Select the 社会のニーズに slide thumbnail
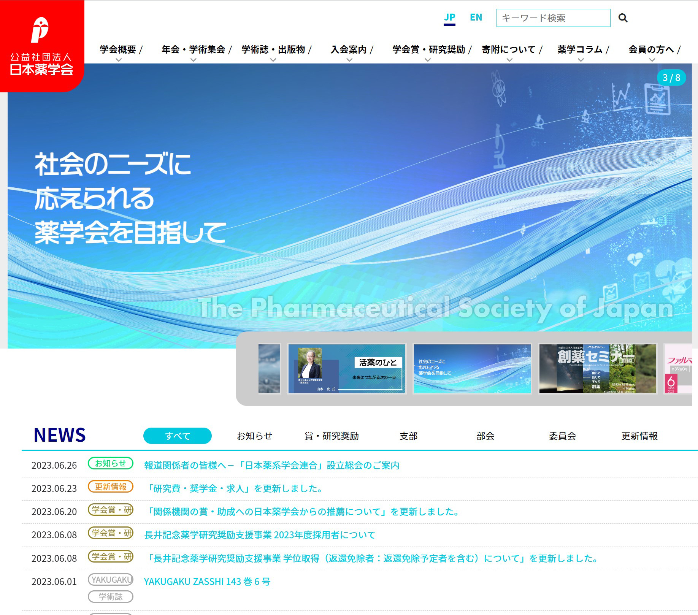Image resolution: width=698 pixels, height=615 pixels. 472,369
